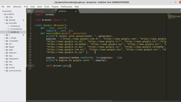Go to previous tab with left arrow

pos(28,11)
